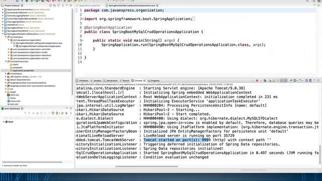Click the lightbulb icon in Boot Dashboard toolbar
The width and height of the screenshot is (322, 181).
(57, 113)
